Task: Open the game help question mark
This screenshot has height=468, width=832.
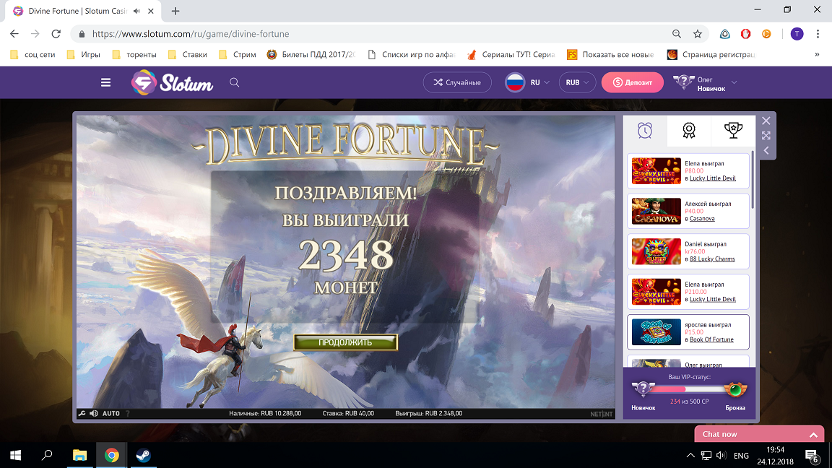Action: (x=128, y=413)
